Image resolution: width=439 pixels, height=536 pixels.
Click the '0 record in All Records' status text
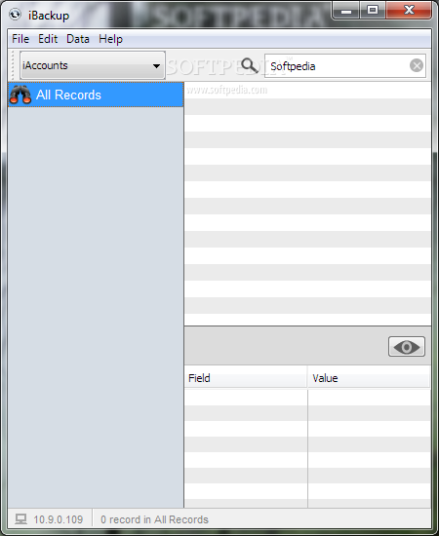point(154,519)
